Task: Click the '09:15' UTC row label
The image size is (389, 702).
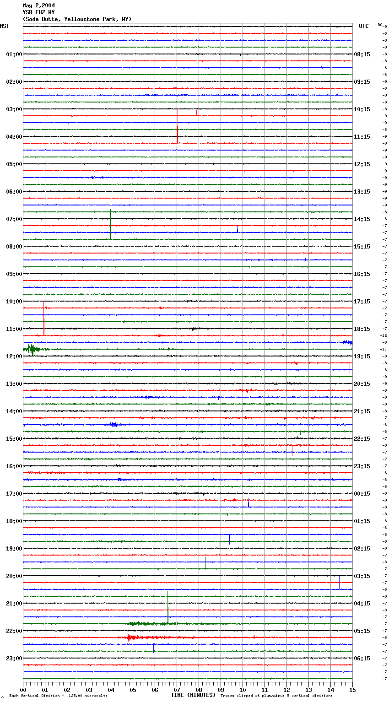Action: [x=362, y=82]
